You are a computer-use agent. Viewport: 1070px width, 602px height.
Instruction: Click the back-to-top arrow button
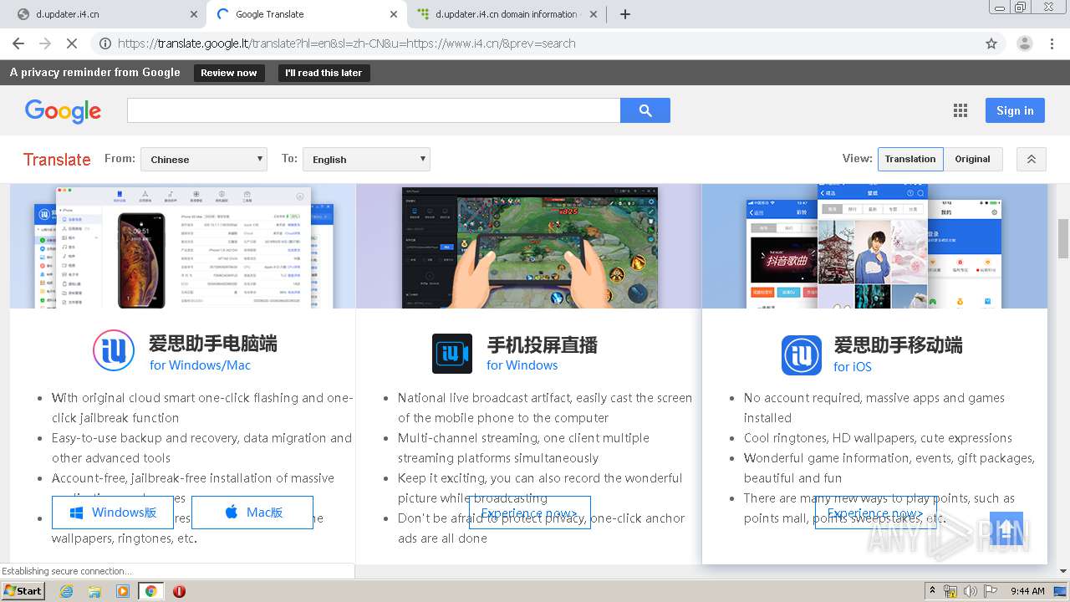point(1006,528)
